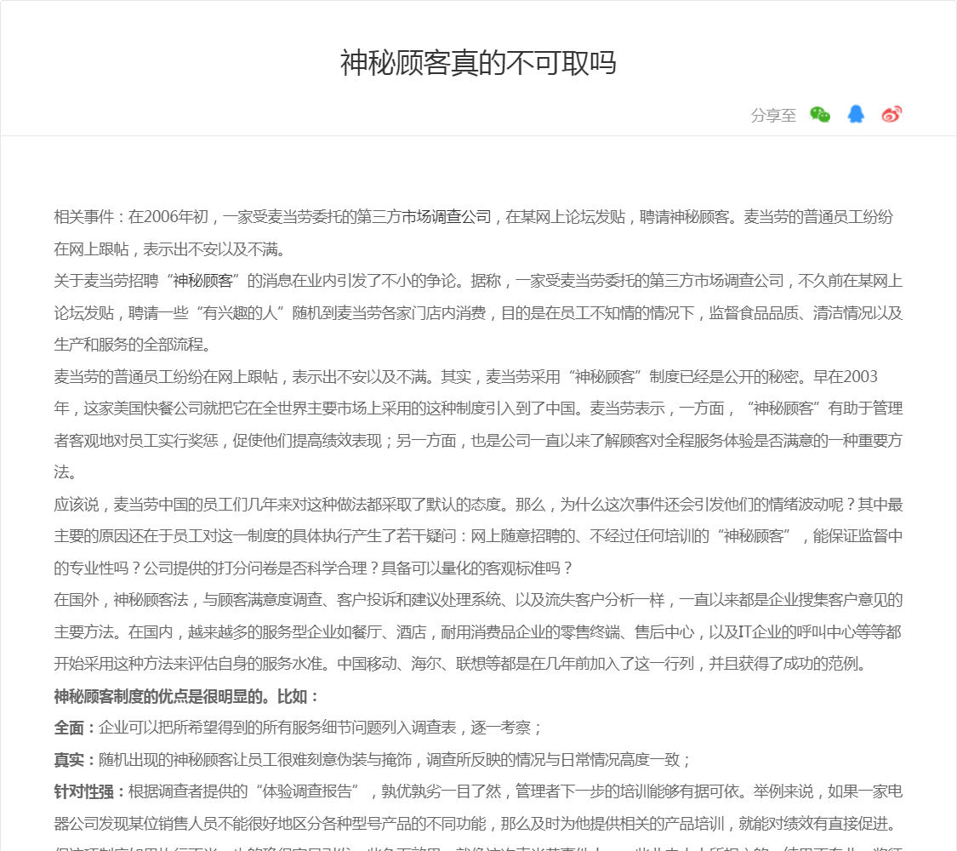This screenshot has width=957, height=851.
Task: Click the bold label 真实：
Action: coord(76,760)
